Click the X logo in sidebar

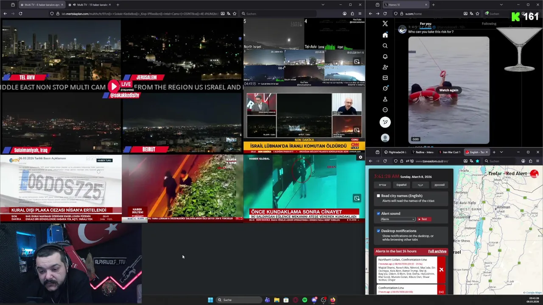click(385, 24)
